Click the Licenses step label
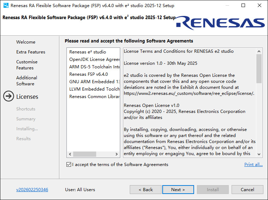 click(x=27, y=97)
